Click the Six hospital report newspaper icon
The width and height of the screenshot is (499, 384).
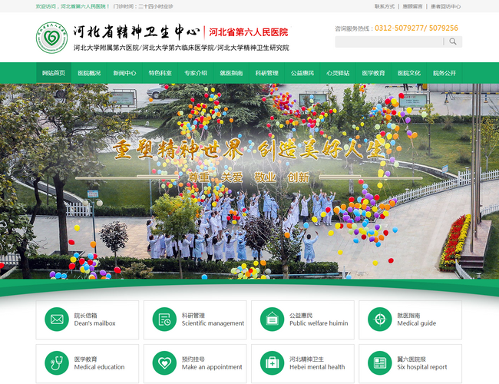(379, 362)
